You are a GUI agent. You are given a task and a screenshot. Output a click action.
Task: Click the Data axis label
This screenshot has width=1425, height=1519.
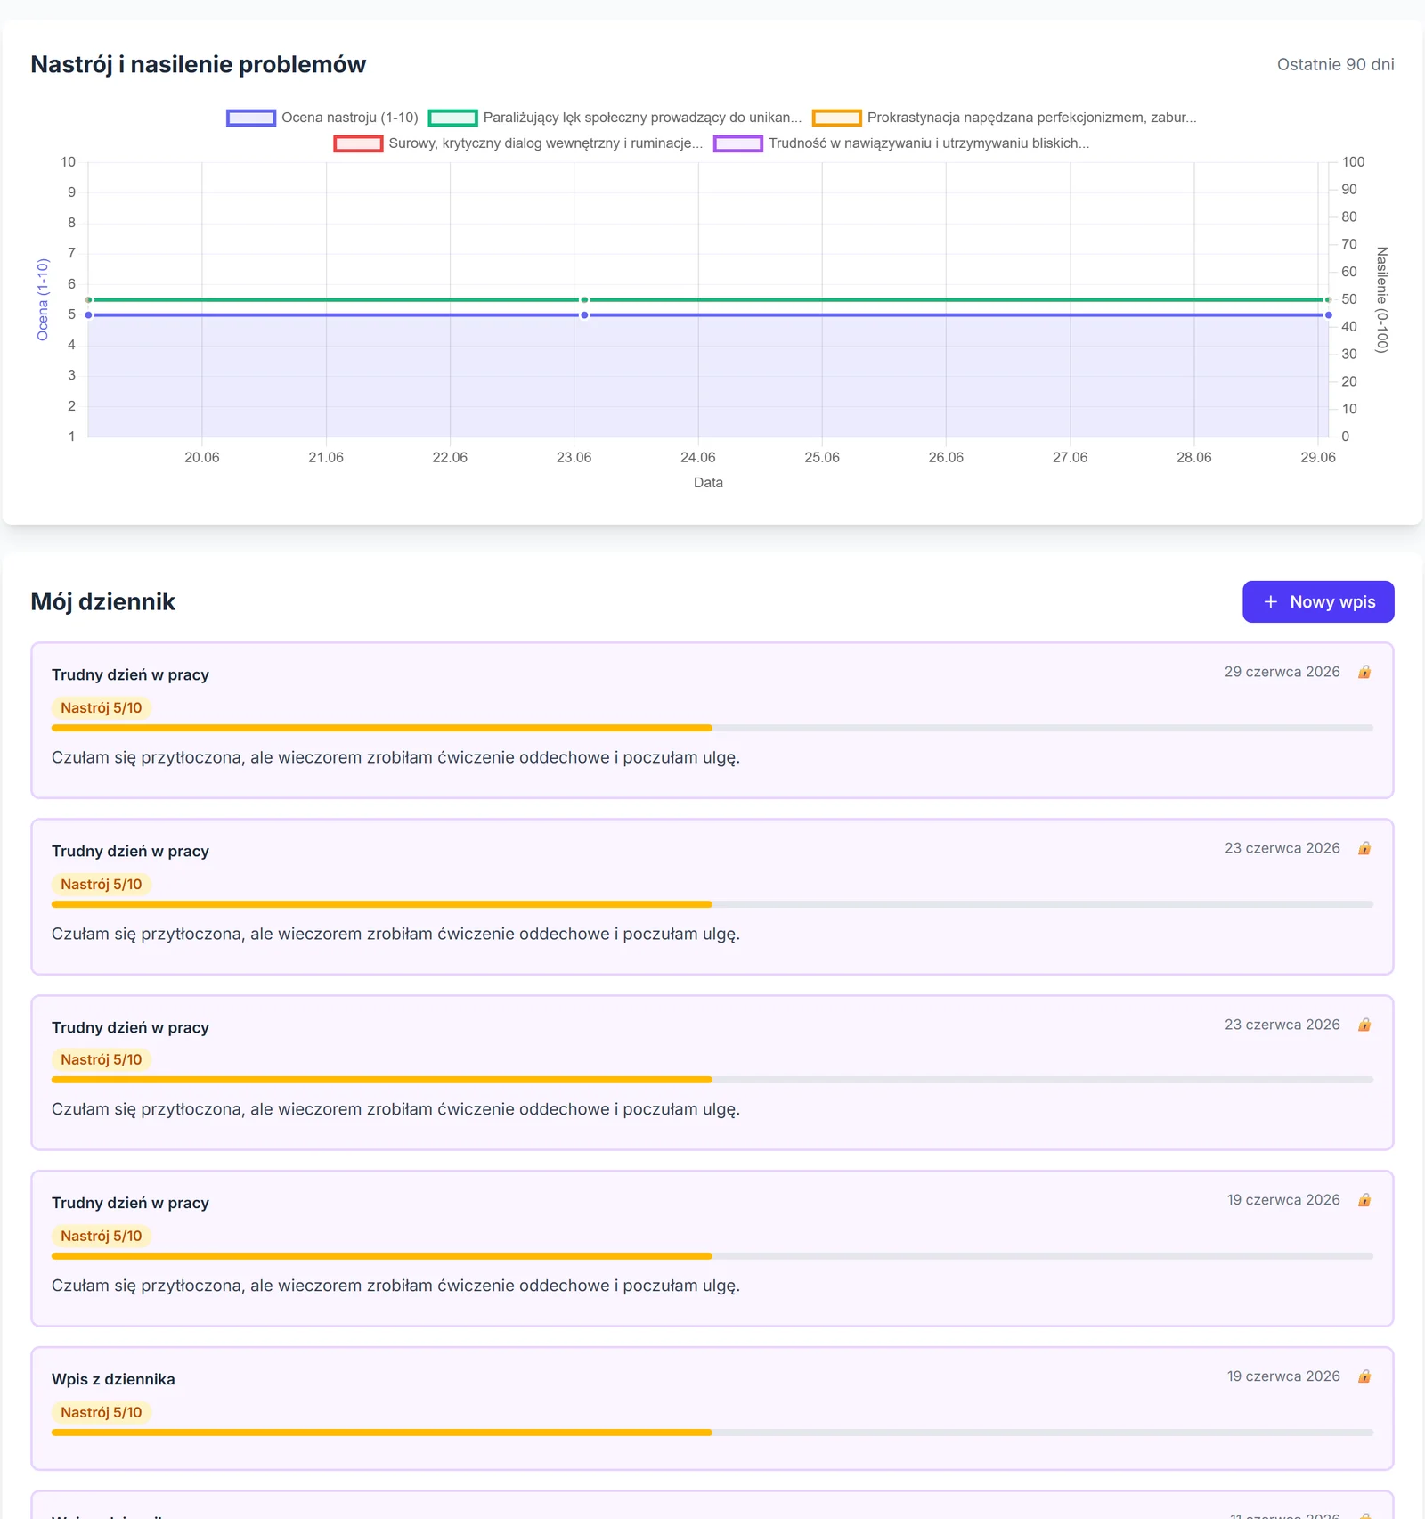708,482
